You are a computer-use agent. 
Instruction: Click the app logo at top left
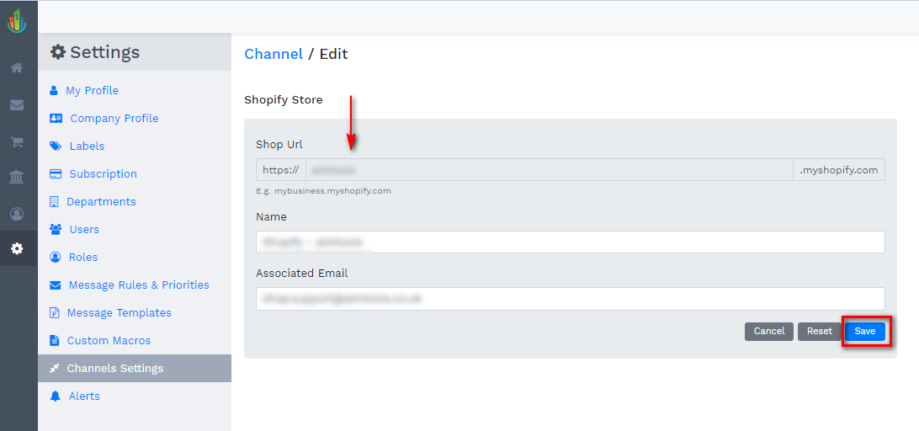pyautogui.click(x=17, y=19)
